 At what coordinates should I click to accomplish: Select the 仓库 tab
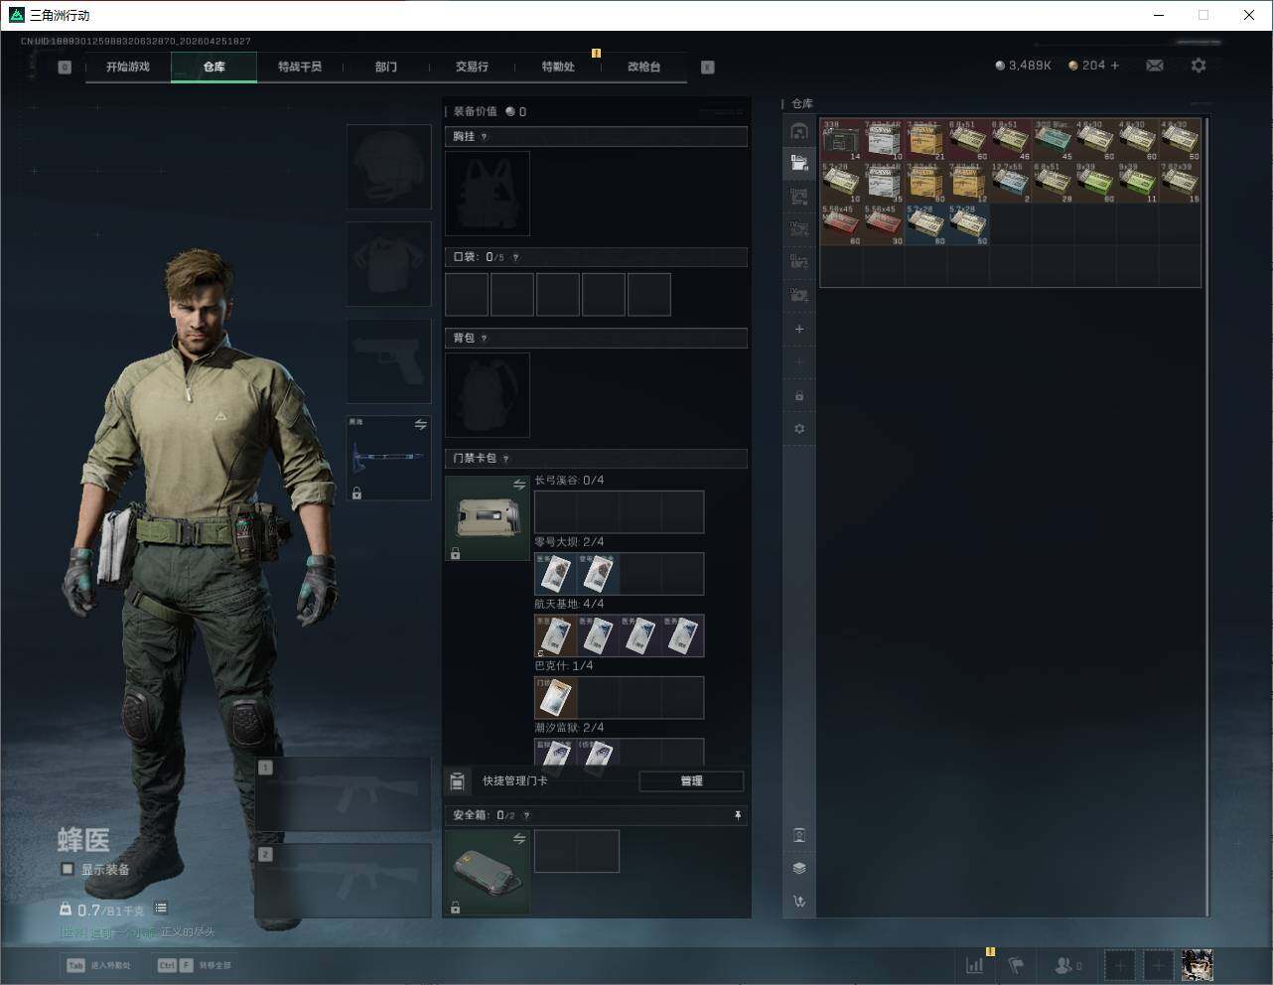pos(214,68)
